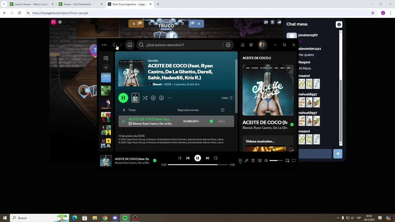Toggle repeat in the playback bar

coord(216,158)
